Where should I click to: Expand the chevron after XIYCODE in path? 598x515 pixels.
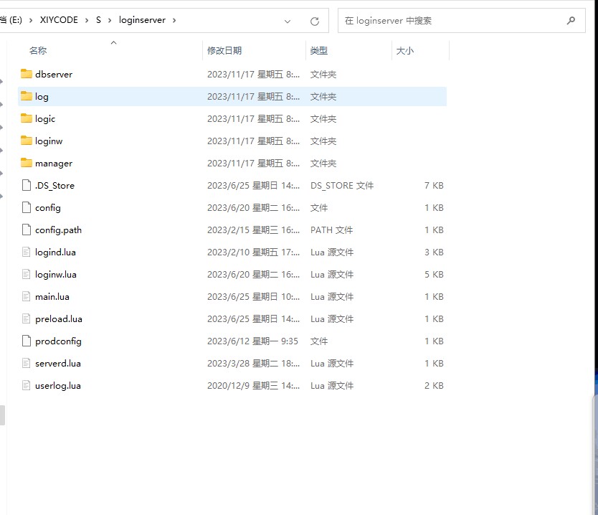(x=87, y=20)
